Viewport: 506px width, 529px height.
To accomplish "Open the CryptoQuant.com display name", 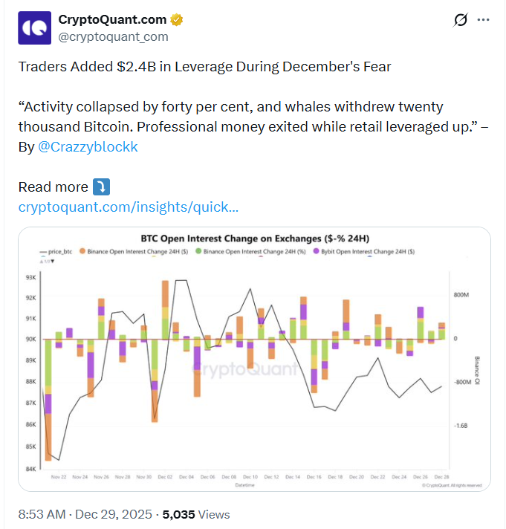I will click(113, 19).
